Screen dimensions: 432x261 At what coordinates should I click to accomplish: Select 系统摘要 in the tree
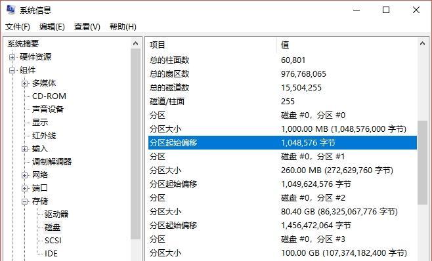point(23,44)
